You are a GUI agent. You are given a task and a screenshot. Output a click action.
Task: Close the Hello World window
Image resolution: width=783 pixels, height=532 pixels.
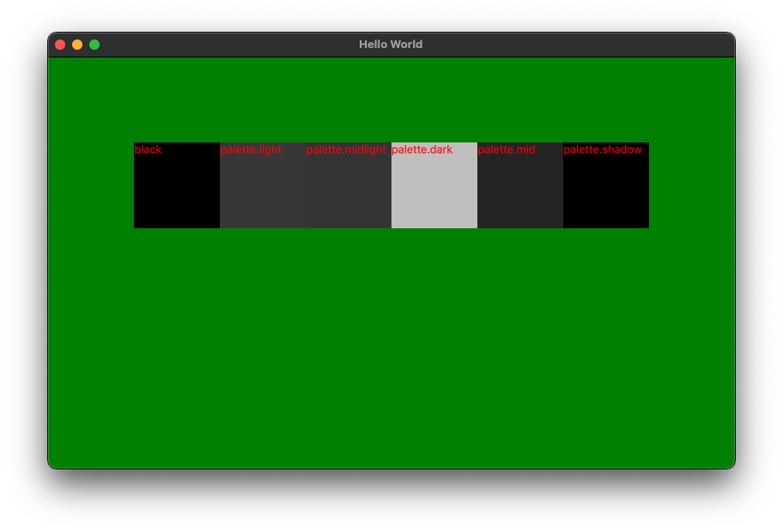pos(60,45)
